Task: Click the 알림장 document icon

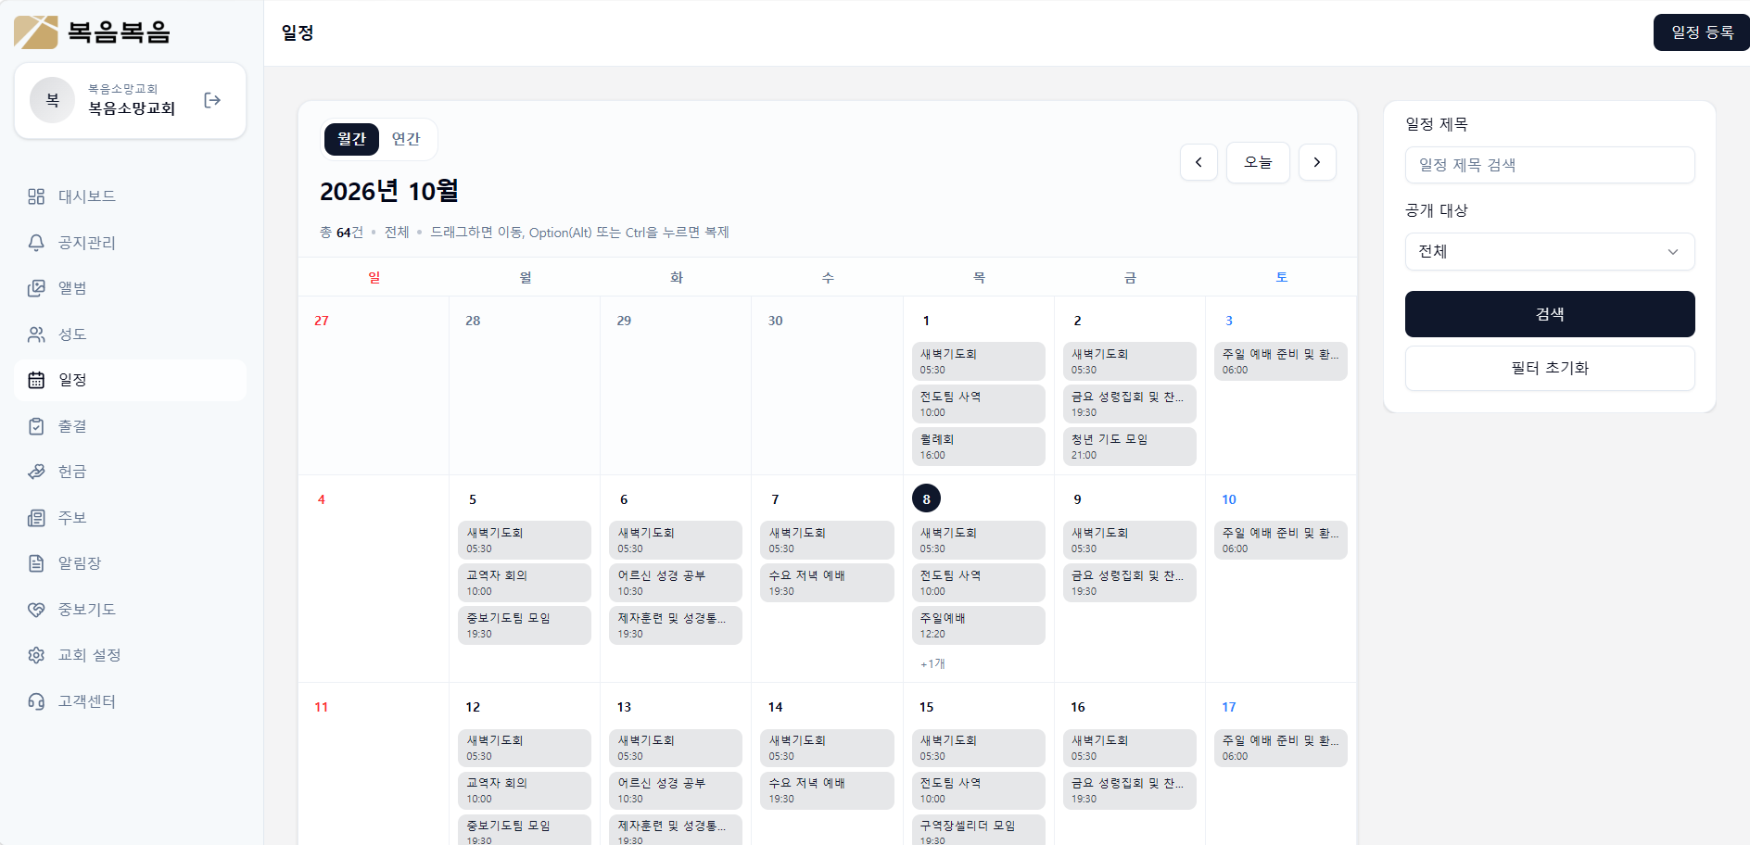Action: tap(36, 563)
